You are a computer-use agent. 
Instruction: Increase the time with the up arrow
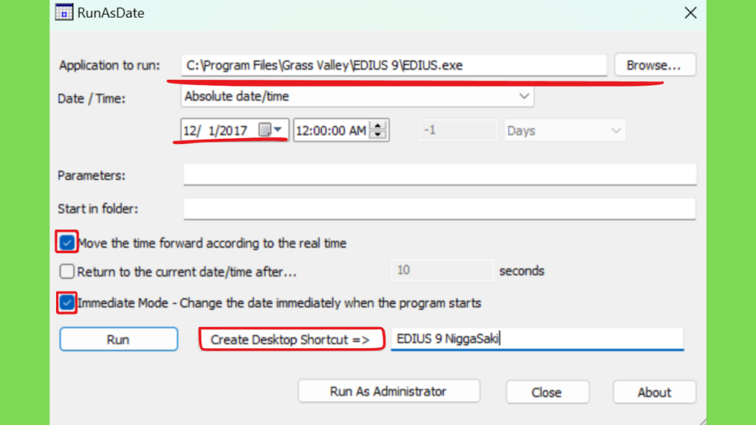379,125
